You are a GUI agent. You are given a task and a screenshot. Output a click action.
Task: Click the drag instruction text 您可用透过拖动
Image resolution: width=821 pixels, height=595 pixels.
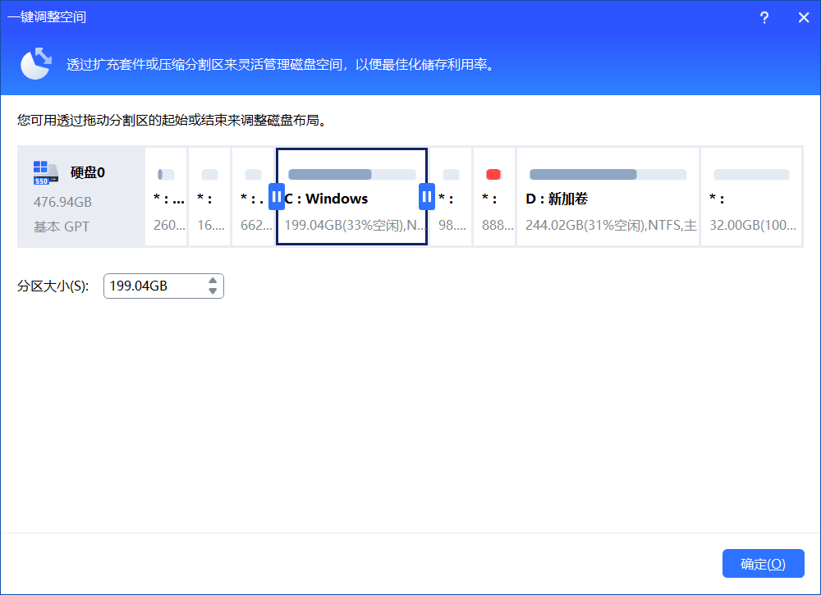coord(172,121)
